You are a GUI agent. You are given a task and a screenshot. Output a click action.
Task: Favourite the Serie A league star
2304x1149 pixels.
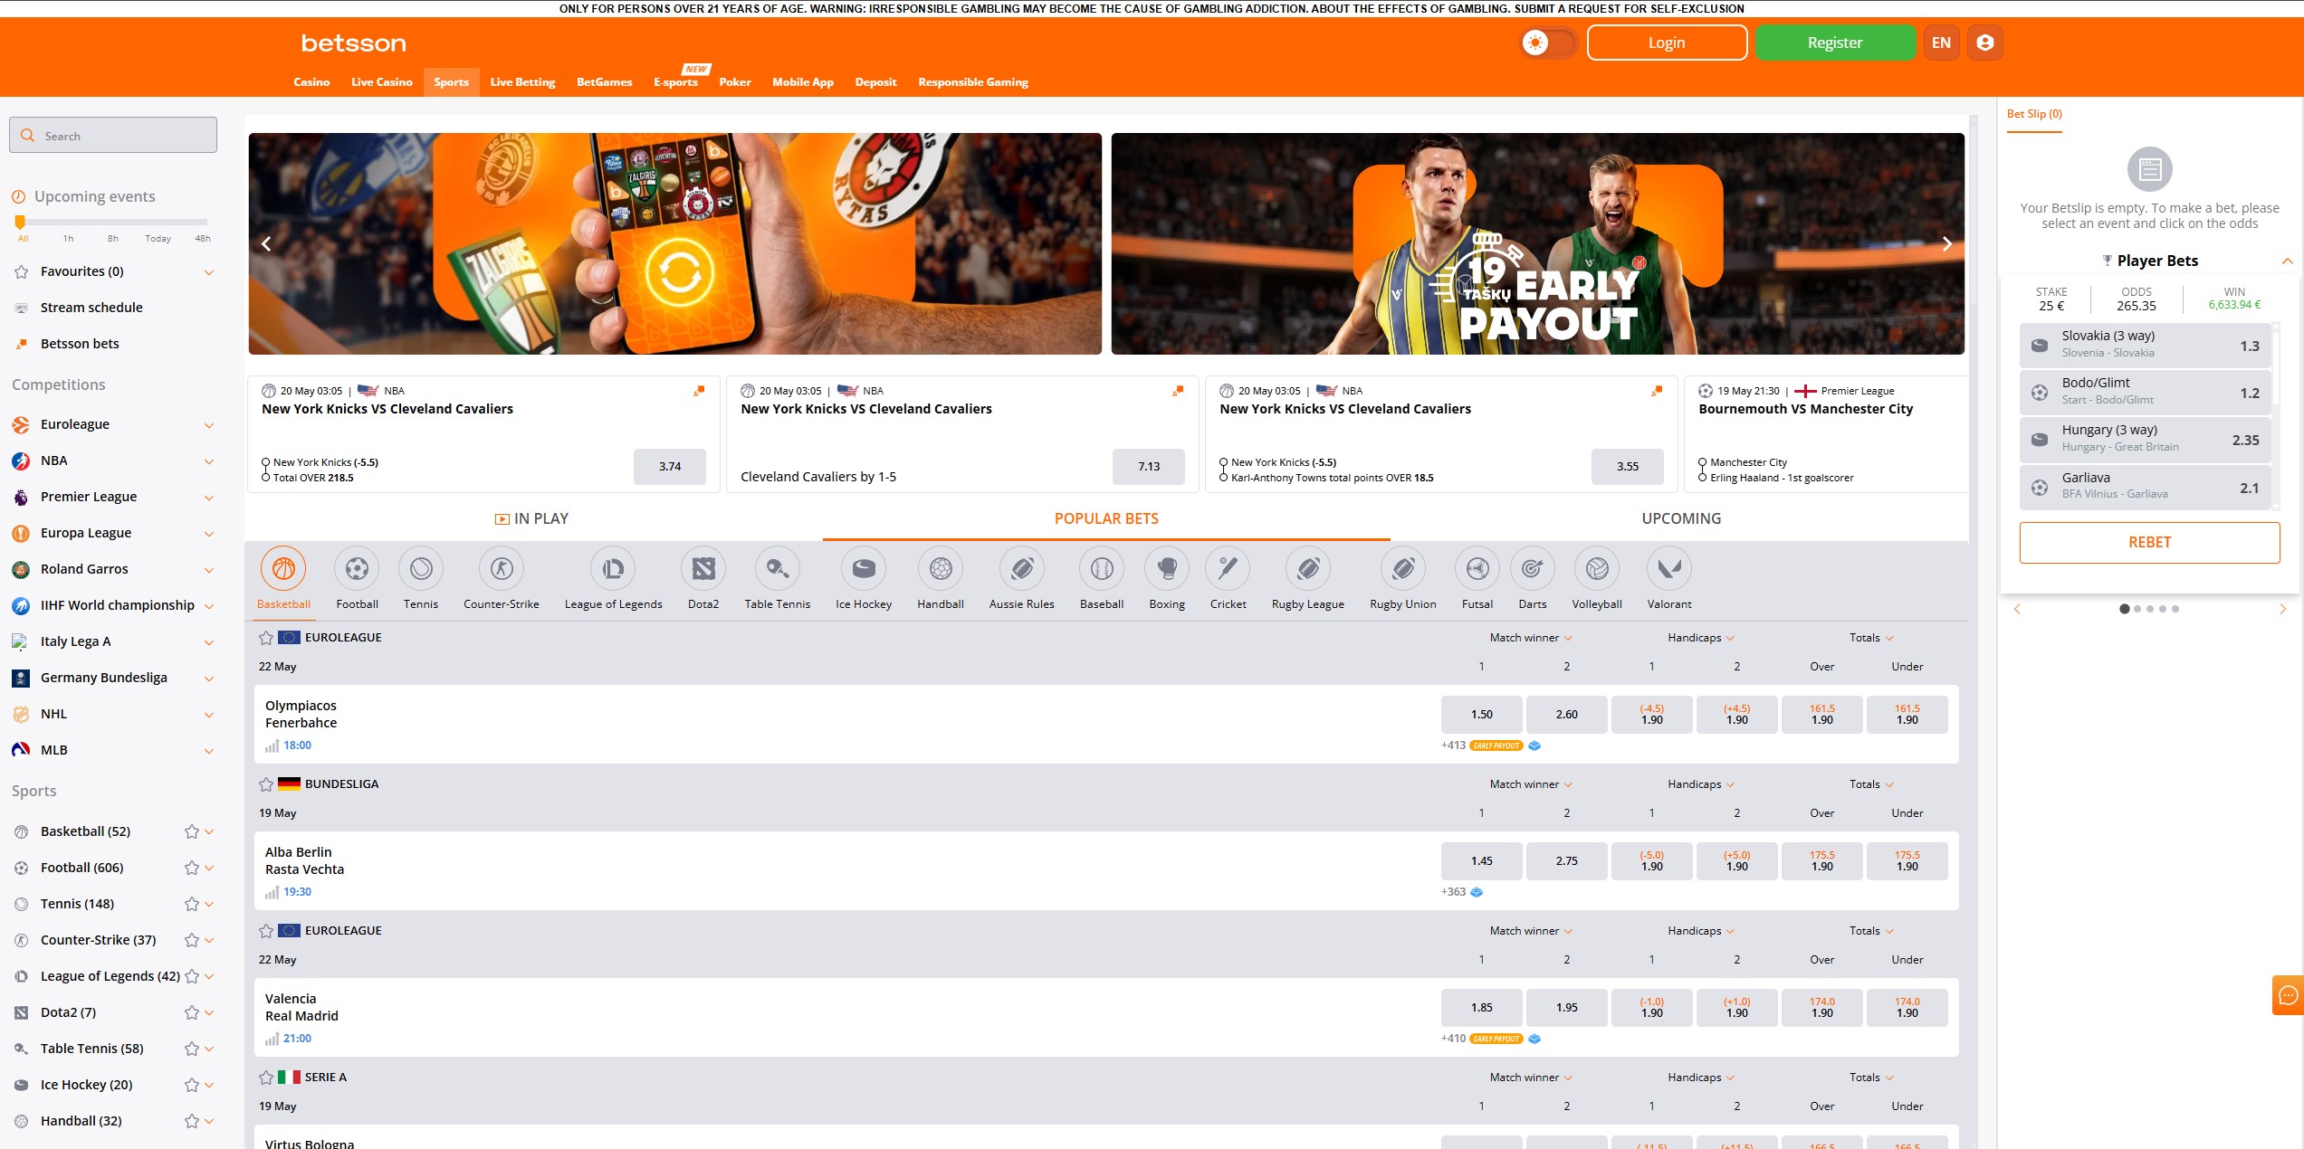tap(266, 1078)
